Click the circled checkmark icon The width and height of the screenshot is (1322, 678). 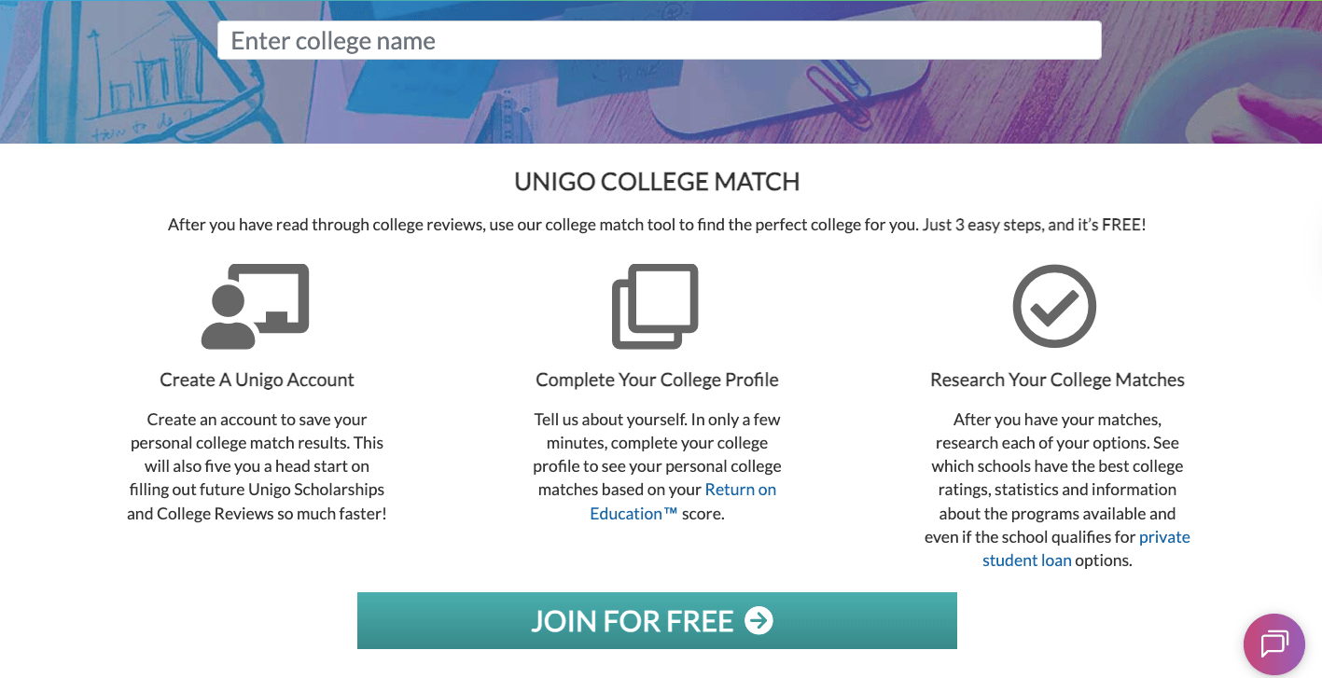coord(1054,307)
